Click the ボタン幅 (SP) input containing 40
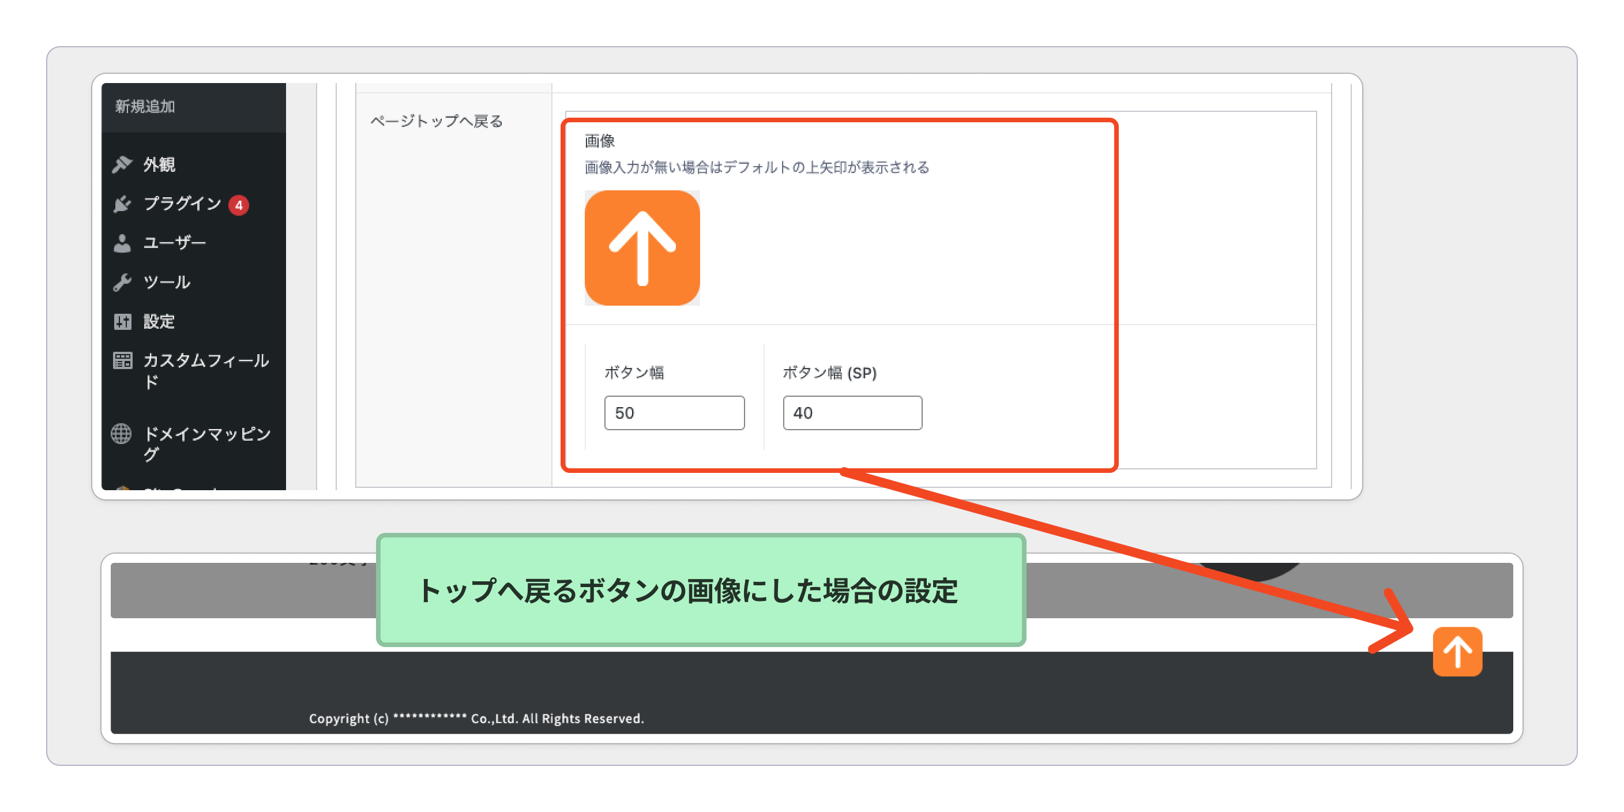1624x812 pixels. tap(852, 413)
